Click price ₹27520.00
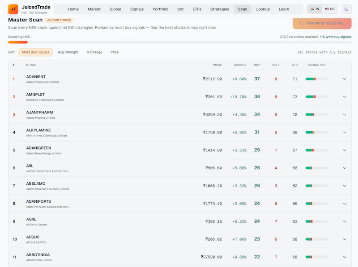The width and height of the screenshot is (358, 267). (211, 257)
